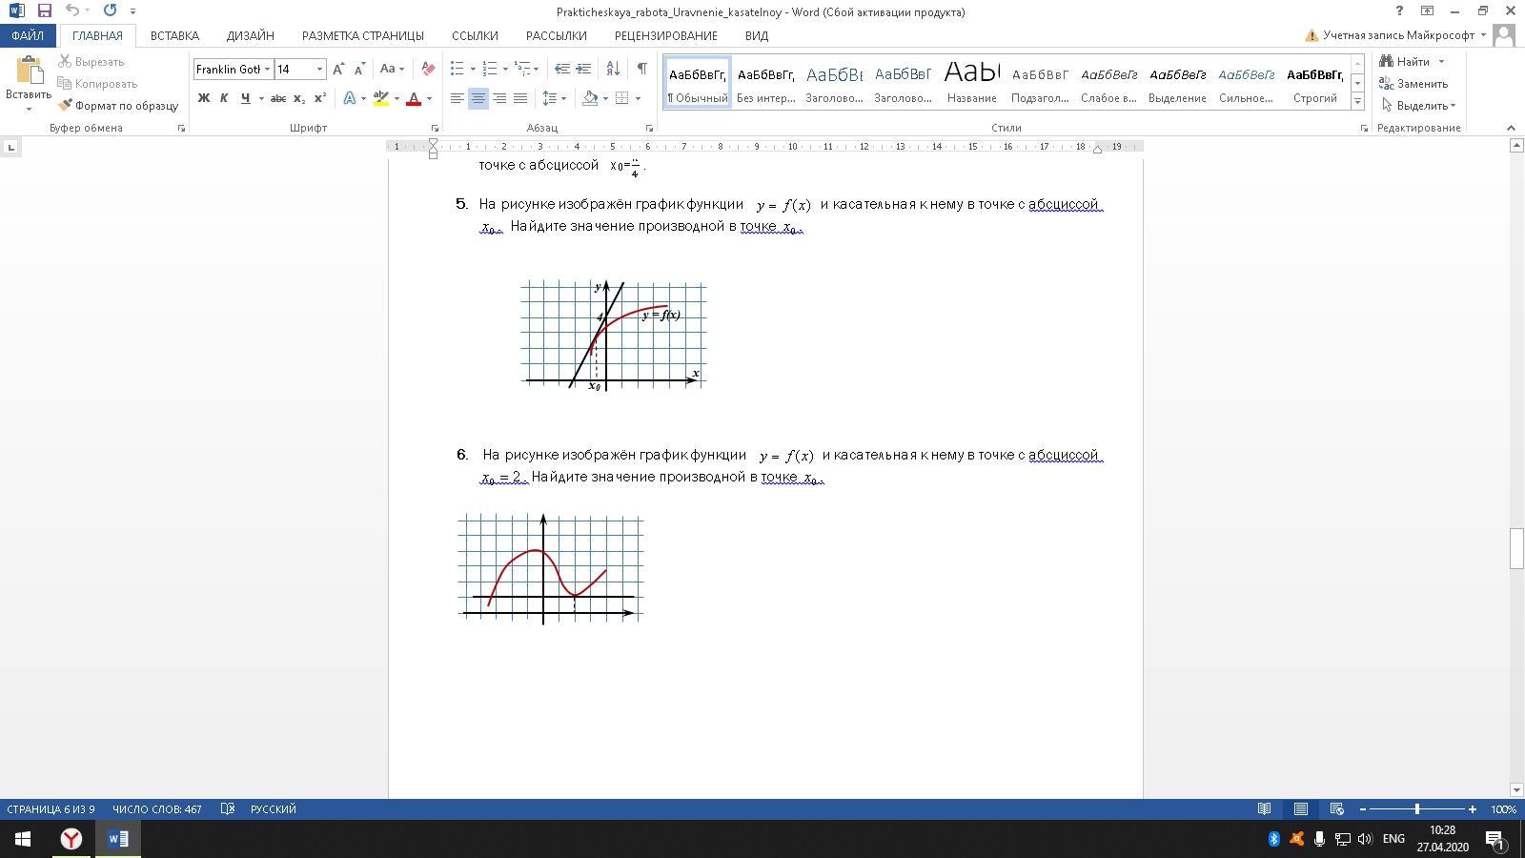Click the zoom slider handle
The width and height of the screenshot is (1525, 858).
point(1417,809)
